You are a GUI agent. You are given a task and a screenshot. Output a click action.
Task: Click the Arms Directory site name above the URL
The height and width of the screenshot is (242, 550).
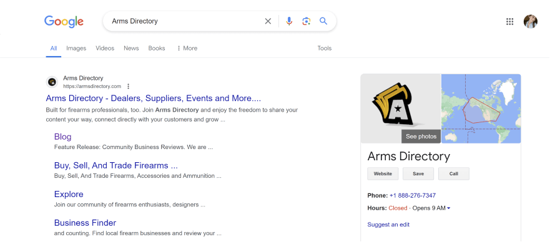[x=83, y=78]
